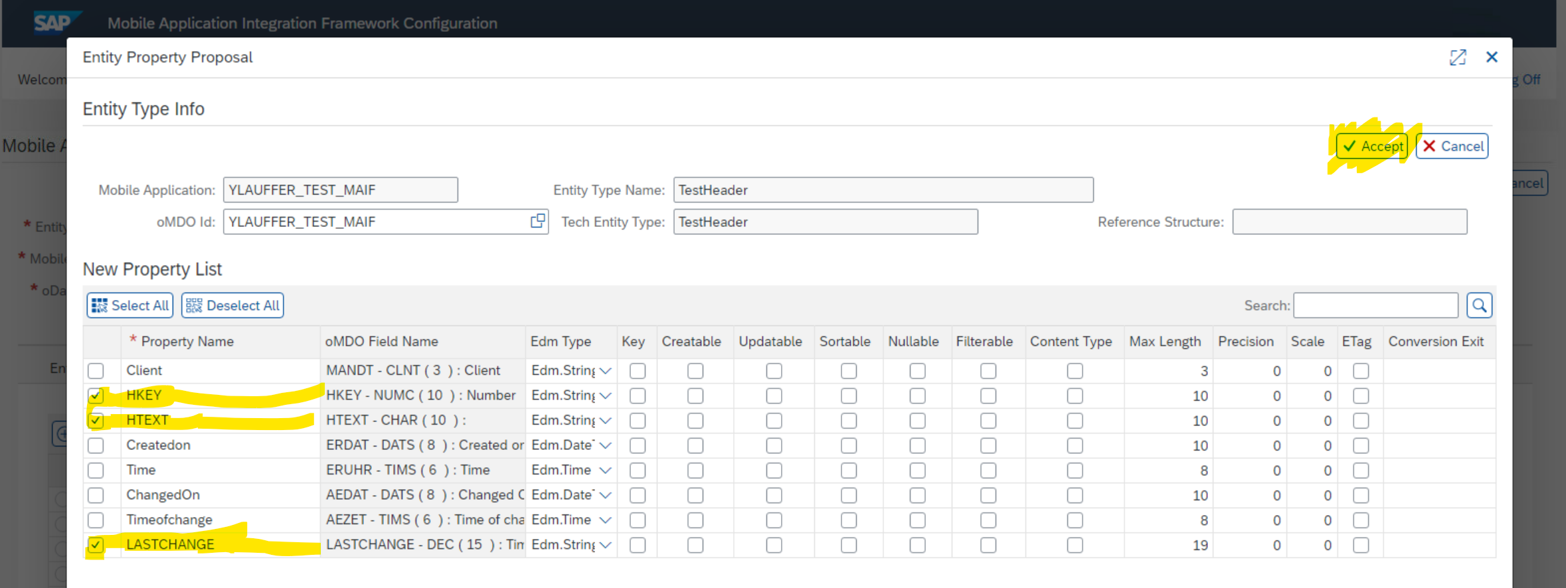The image size is (1566, 588).
Task: Open Edm Type dropdown for Client row
Action: (605, 371)
